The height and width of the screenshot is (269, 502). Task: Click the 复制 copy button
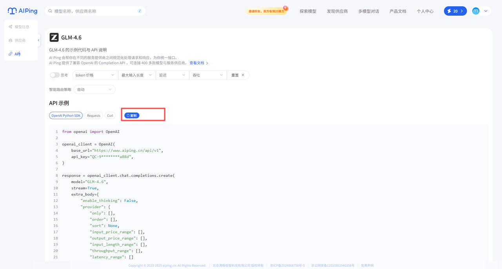(132, 115)
